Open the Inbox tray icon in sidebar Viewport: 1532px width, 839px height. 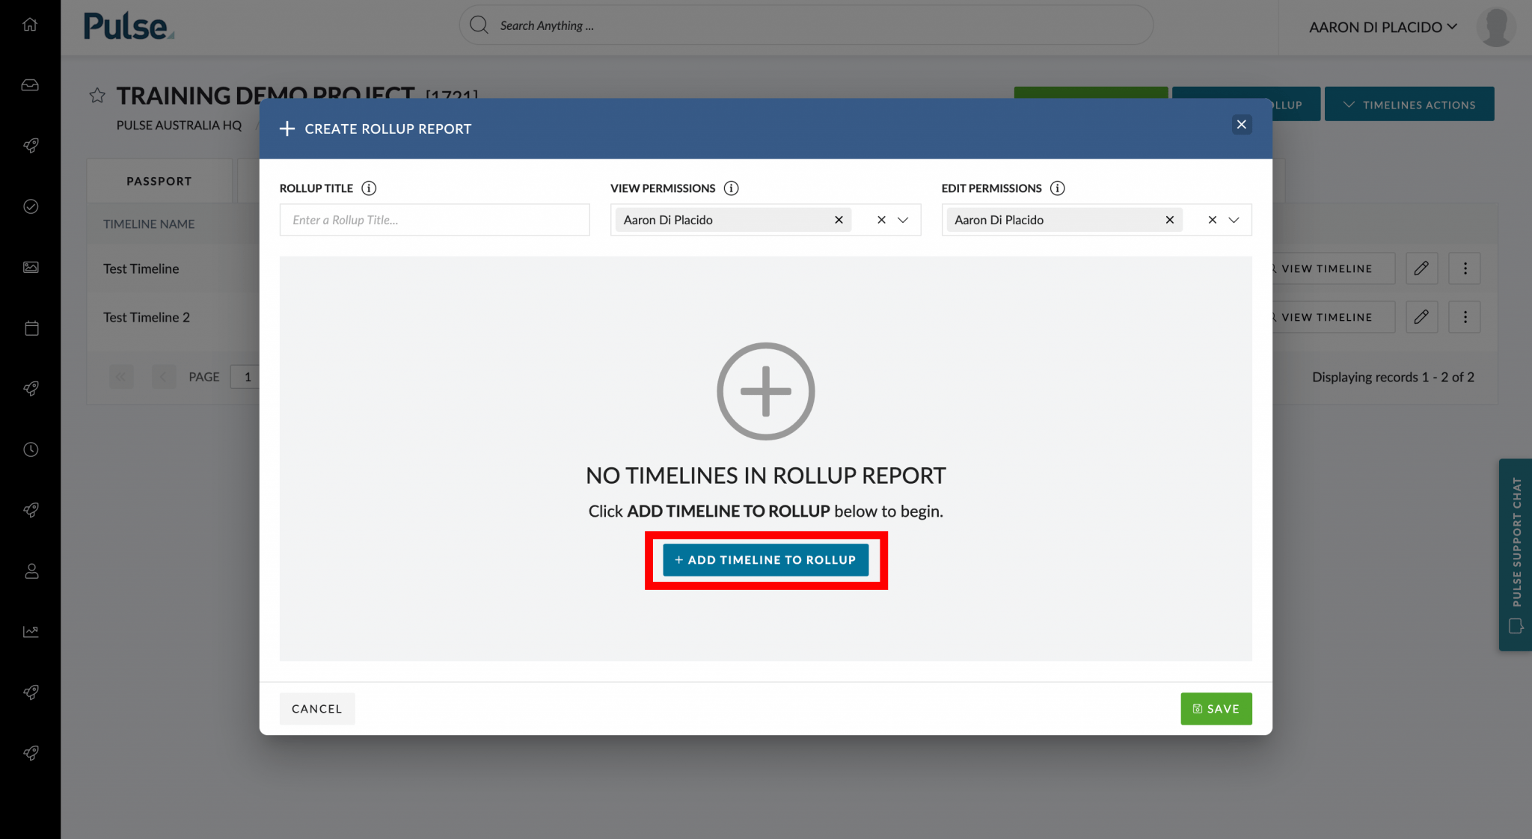[x=30, y=84]
